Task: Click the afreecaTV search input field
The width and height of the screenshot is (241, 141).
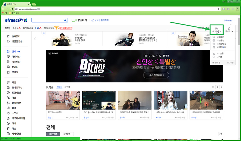Action: tap(48, 20)
